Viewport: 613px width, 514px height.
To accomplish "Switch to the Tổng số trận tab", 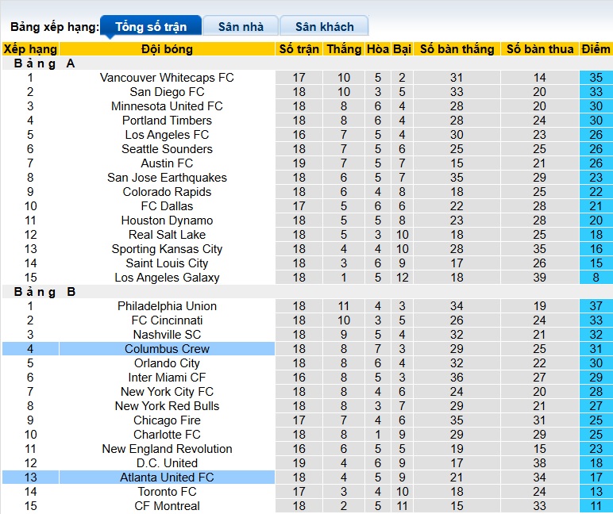I will pos(150,27).
